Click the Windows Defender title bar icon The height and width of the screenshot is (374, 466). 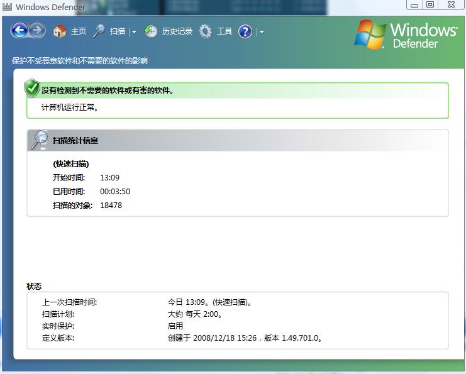click(7, 6)
